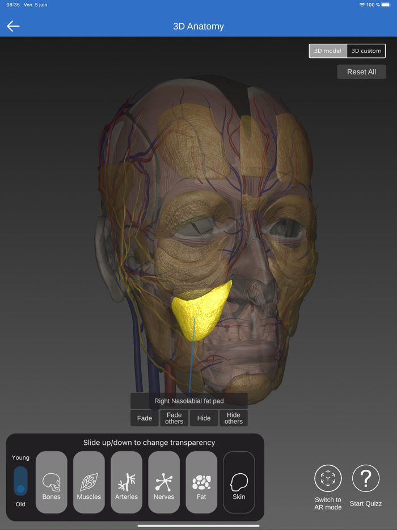397x530 pixels.
Task: Tap the Wi-Fi status icon
Action: pyautogui.click(x=362, y=5)
